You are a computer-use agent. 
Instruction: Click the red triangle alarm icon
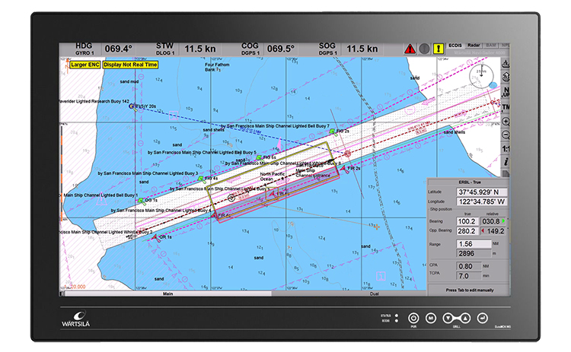[410, 47]
